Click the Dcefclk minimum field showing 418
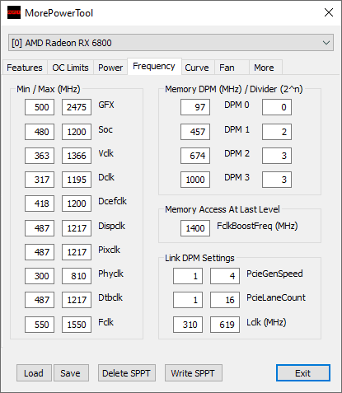The width and height of the screenshot is (342, 393). tap(40, 204)
